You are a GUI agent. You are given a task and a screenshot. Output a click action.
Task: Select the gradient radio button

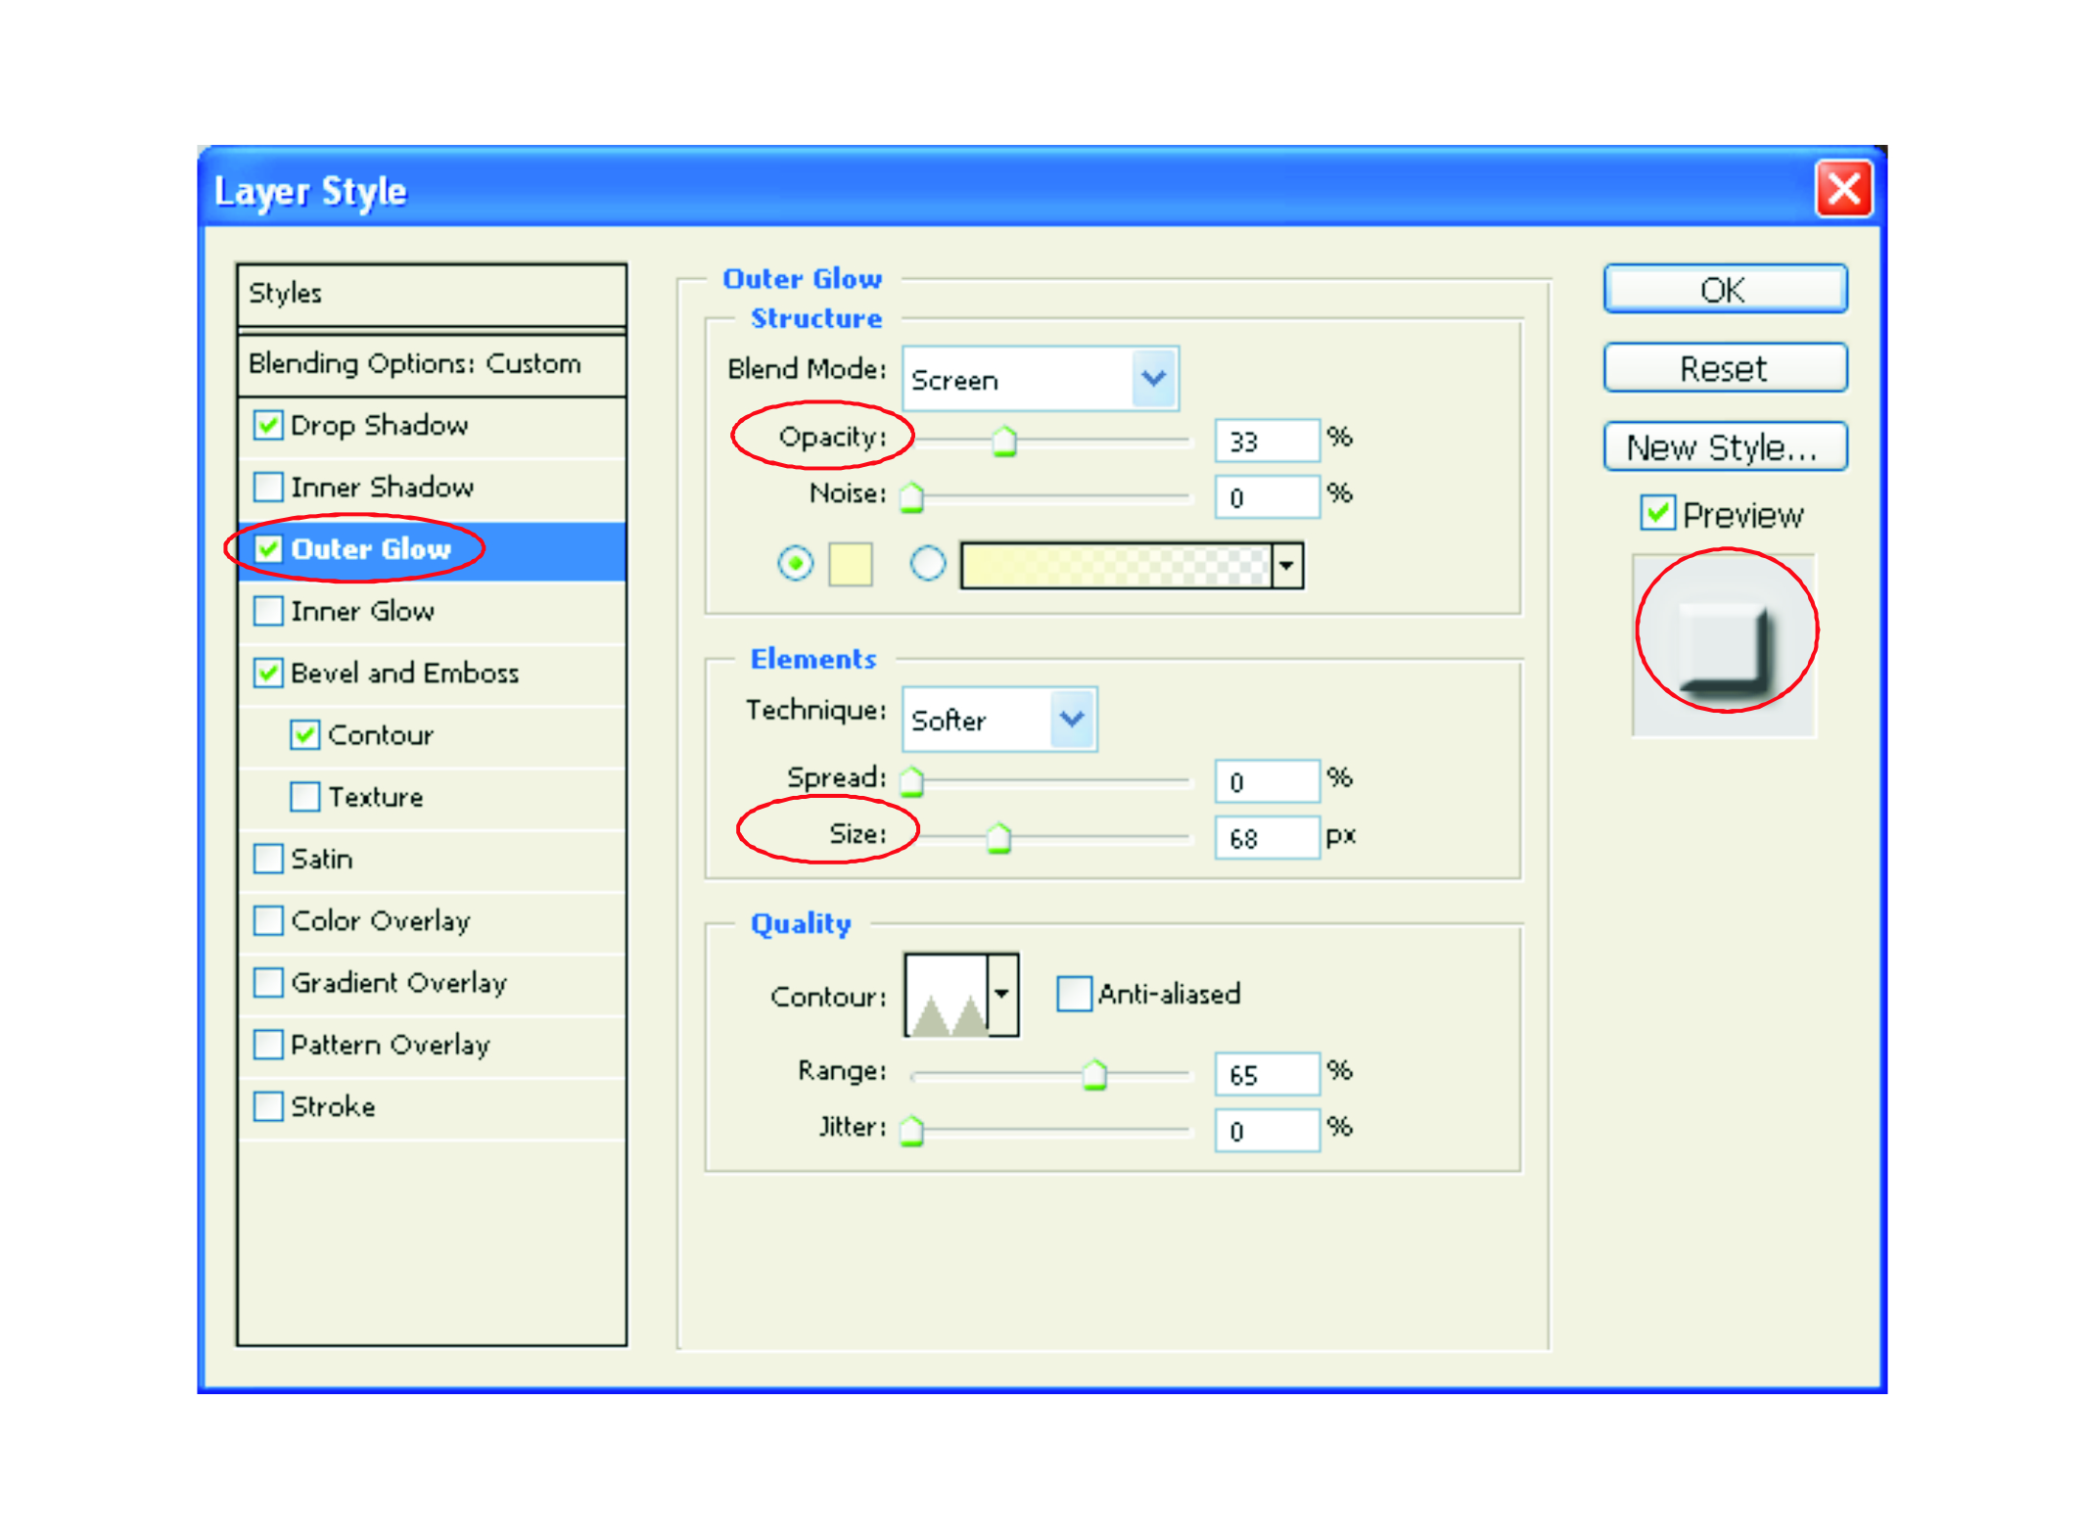tap(927, 564)
